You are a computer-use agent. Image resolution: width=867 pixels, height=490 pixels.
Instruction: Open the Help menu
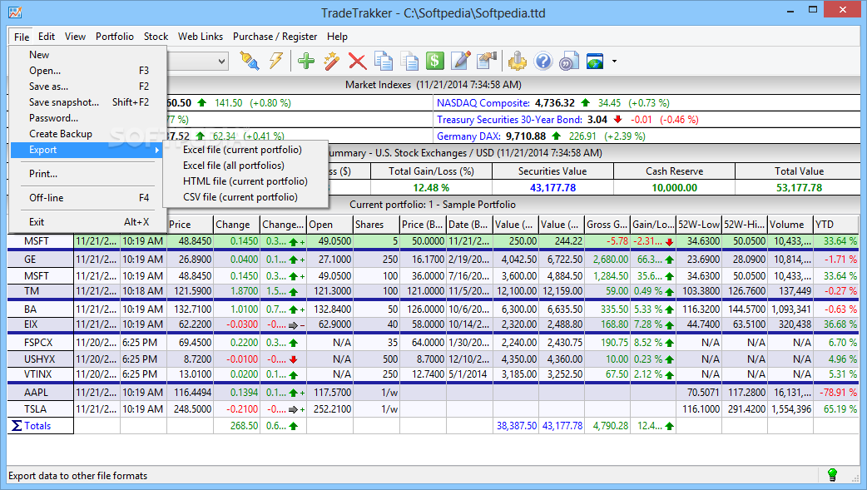(x=337, y=37)
